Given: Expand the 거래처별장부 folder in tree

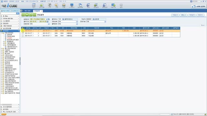Looking at the screenshot, I should tap(4, 43).
